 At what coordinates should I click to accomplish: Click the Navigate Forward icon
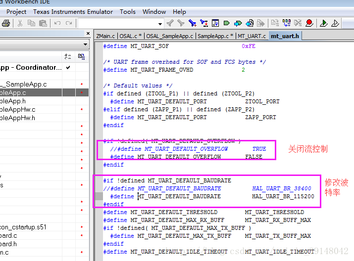[x=260, y=23]
